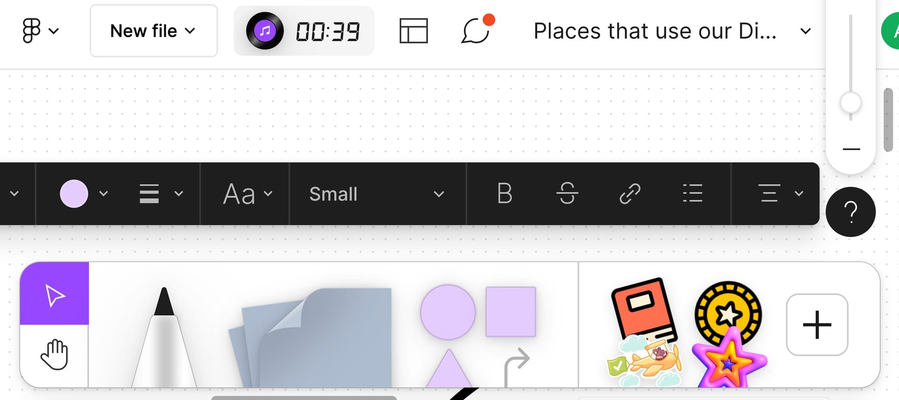Viewport: 899px width, 400px height.
Task: Toggle the layout panel icon
Action: [x=413, y=31]
